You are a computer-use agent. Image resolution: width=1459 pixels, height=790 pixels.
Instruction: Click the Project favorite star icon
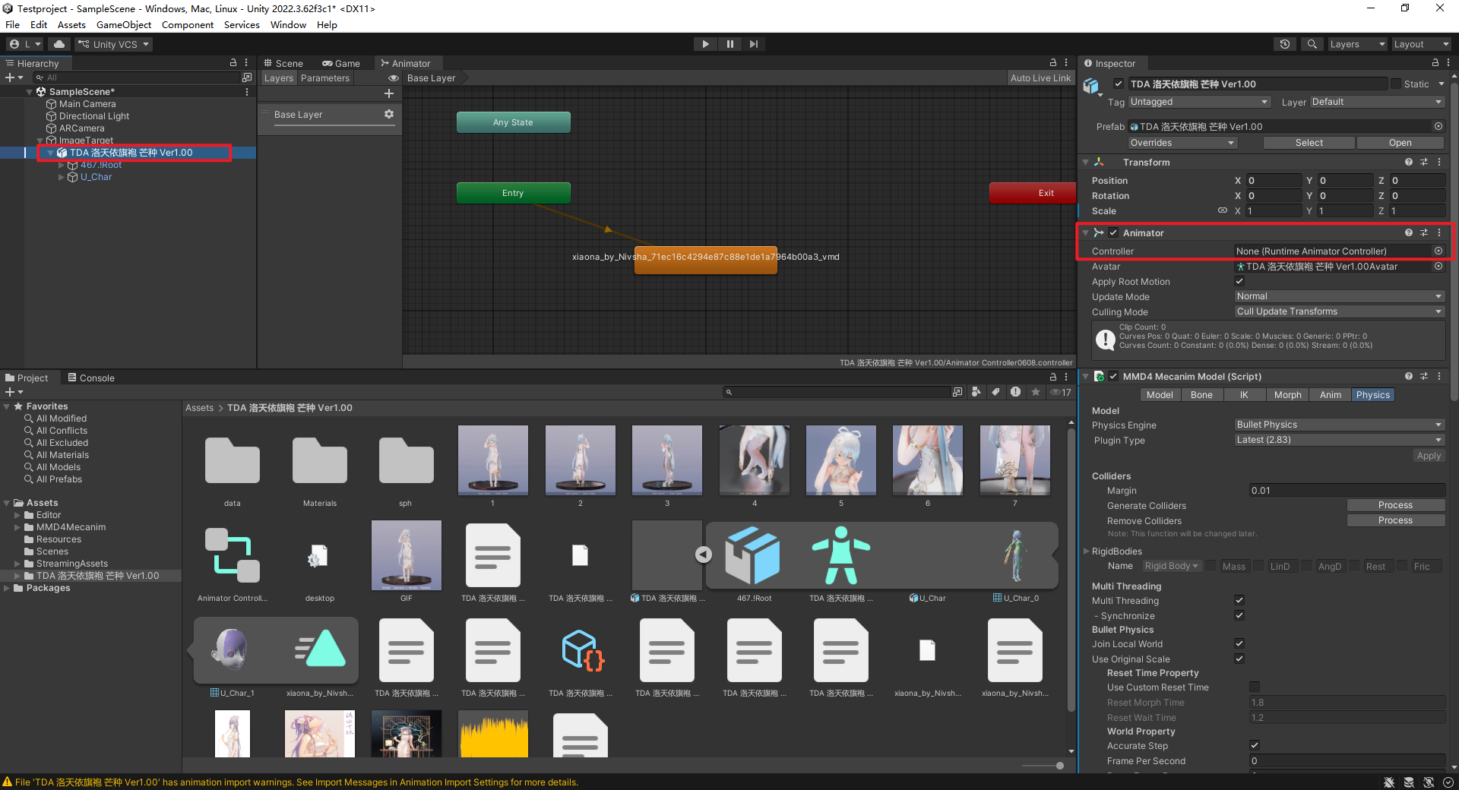pyautogui.click(x=1035, y=392)
